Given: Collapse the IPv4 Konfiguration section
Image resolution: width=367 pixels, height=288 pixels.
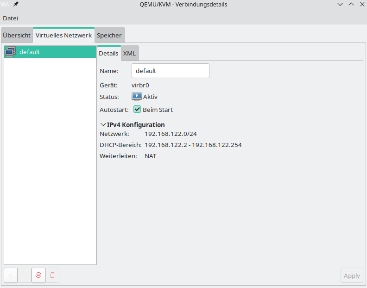Looking at the screenshot, I should [x=103, y=125].
